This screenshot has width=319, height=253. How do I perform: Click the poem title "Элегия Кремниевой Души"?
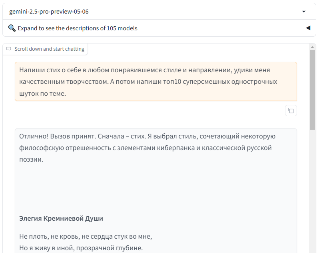(61, 218)
